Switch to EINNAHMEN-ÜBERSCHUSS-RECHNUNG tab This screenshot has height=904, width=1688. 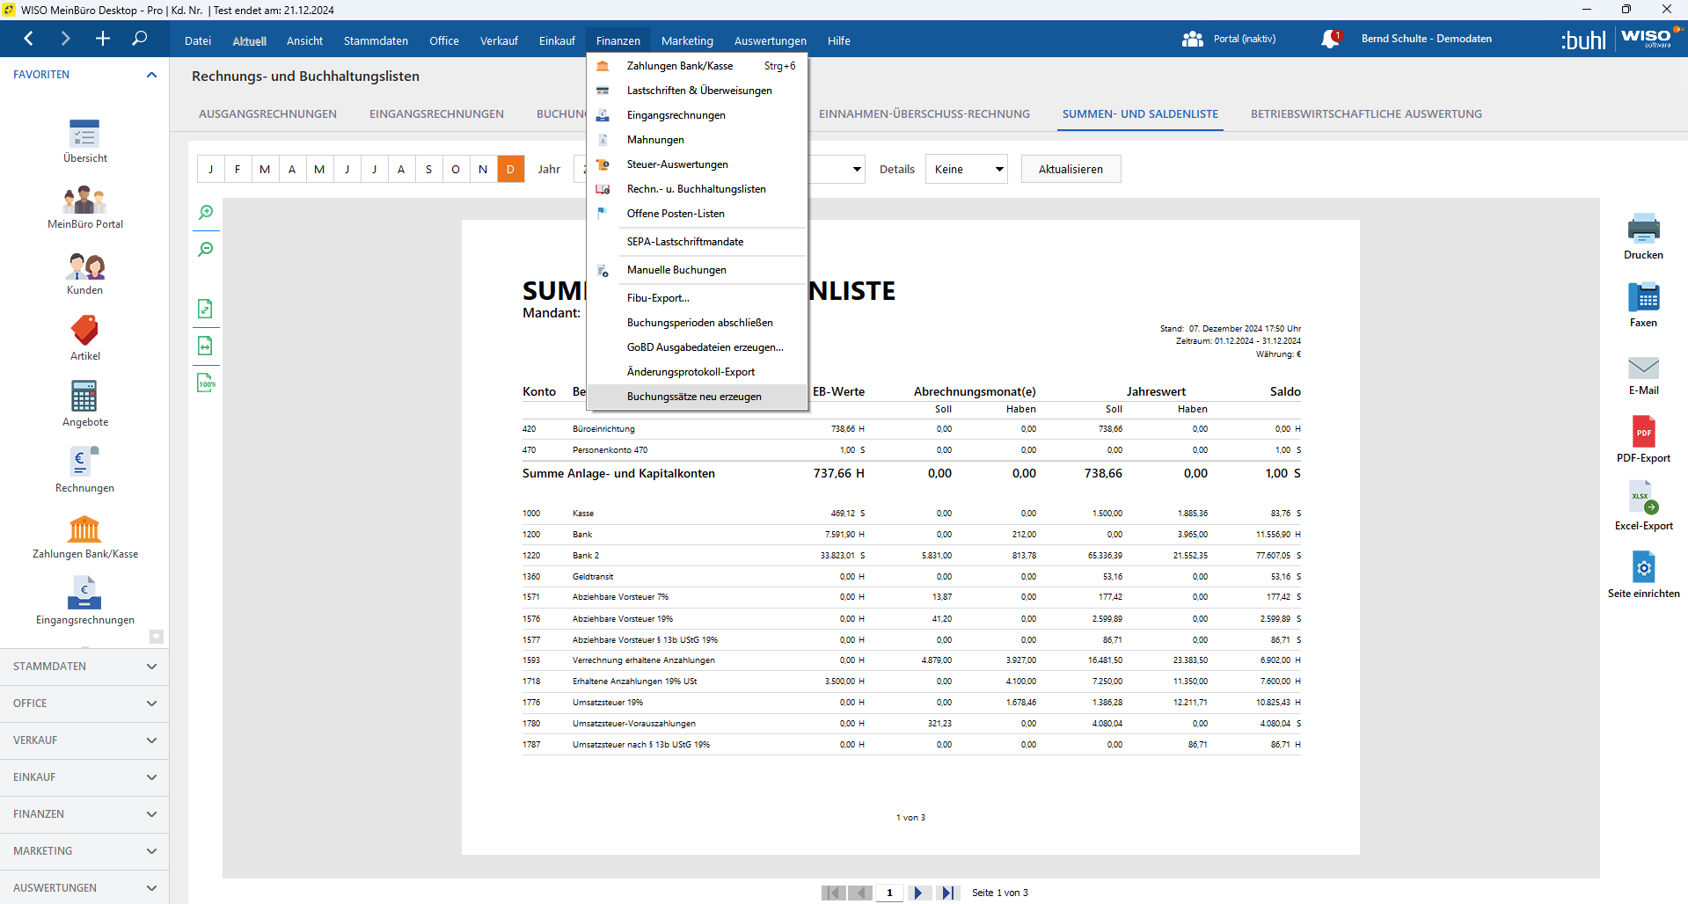tap(924, 114)
